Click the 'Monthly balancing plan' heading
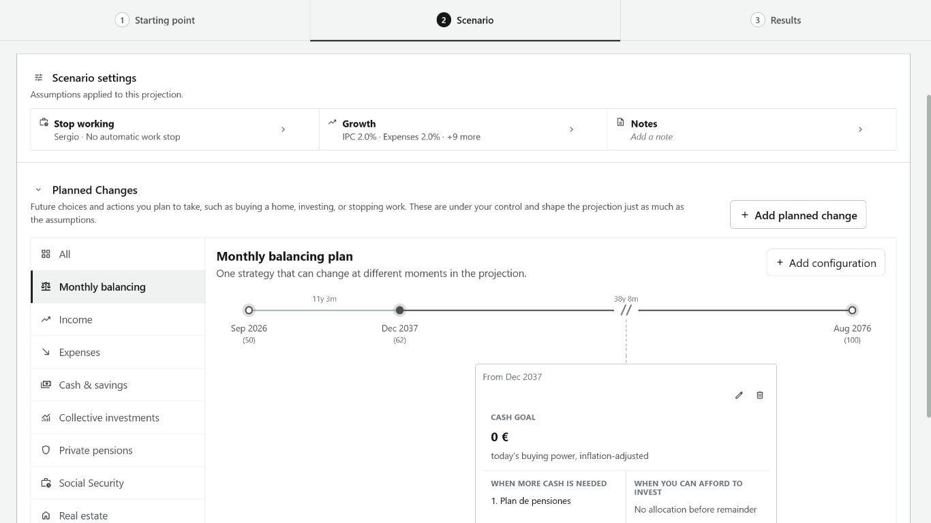Image resolution: width=931 pixels, height=523 pixels. (x=284, y=256)
